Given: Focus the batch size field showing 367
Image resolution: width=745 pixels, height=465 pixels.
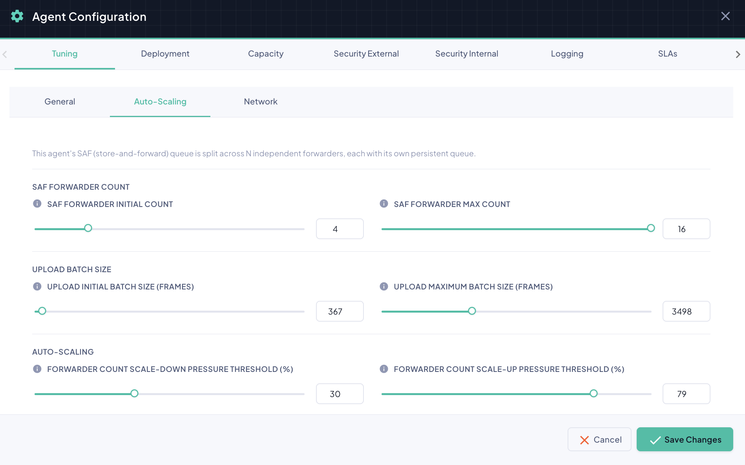Looking at the screenshot, I should coord(340,311).
